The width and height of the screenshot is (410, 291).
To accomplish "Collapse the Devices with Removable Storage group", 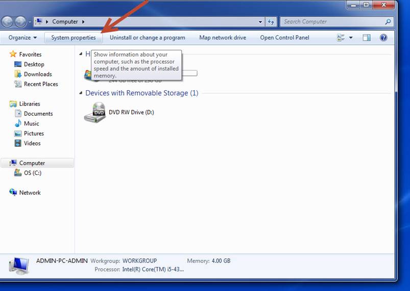I will 81,93.
